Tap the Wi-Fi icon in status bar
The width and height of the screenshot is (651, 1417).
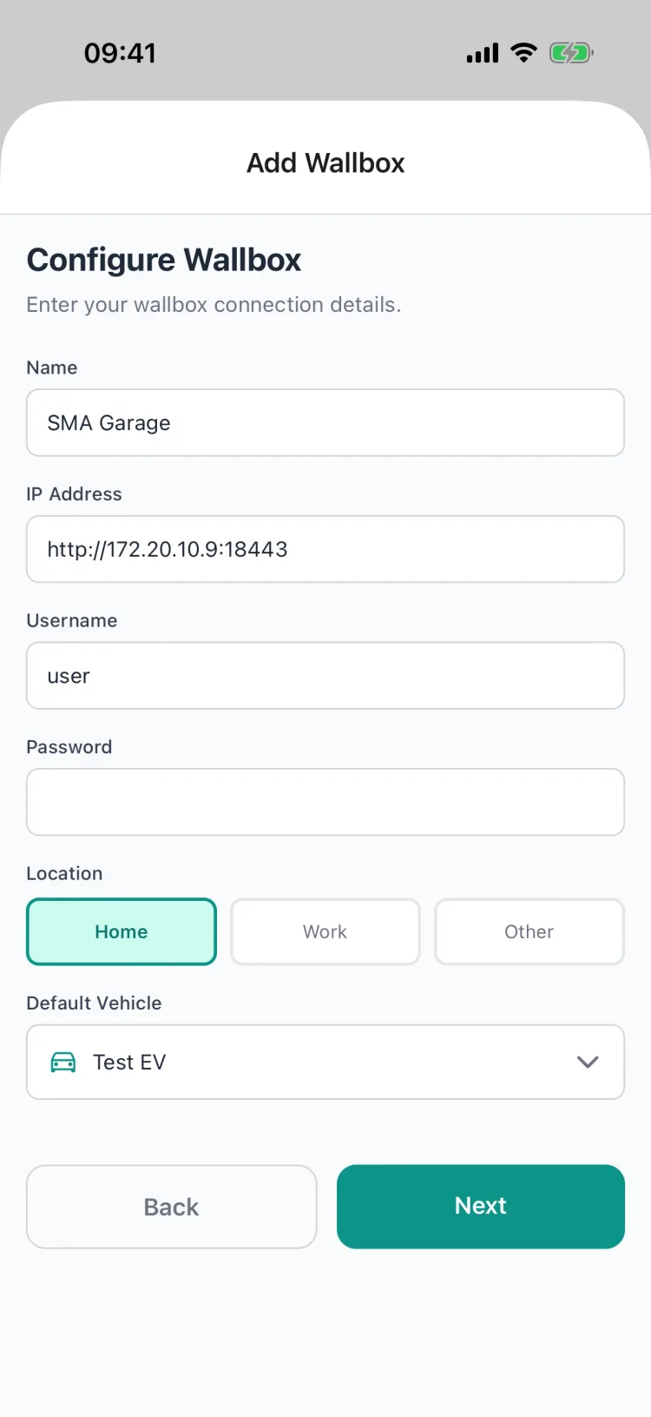(523, 53)
